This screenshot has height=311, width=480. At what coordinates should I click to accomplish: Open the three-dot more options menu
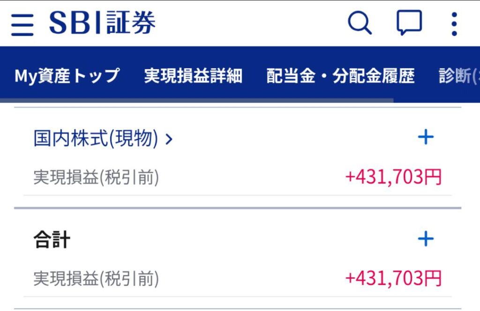pyautogui.click(x=453, y=24)
